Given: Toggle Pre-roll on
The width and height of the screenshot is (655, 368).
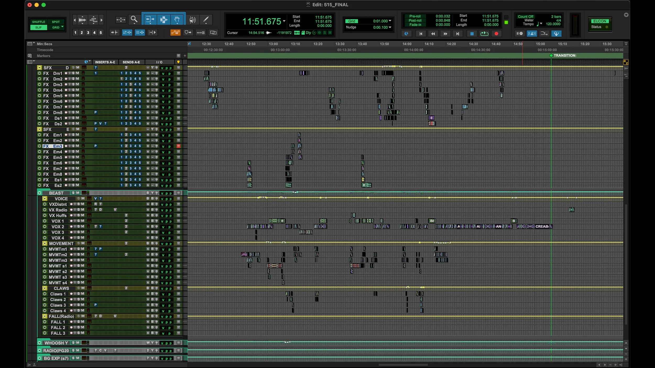Looking at the screenshot, I should pyautogui.click(x=415, y=16).
